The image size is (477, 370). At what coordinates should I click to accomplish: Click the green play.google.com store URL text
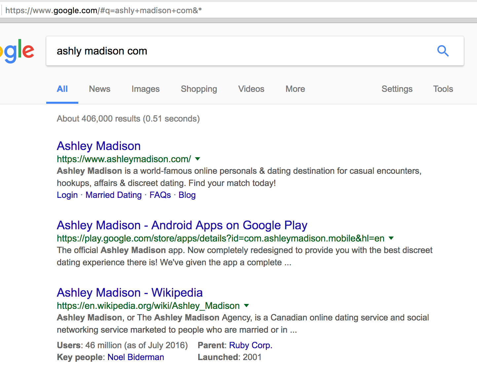(x=221, y=238)
